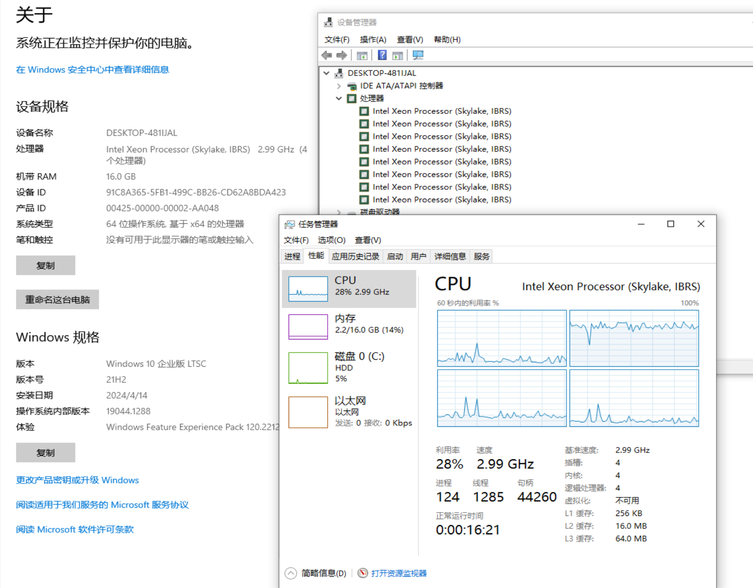Click device name value DESKTOP-481IJAL in About page
The image size is (753, 588).
point(142,133)
